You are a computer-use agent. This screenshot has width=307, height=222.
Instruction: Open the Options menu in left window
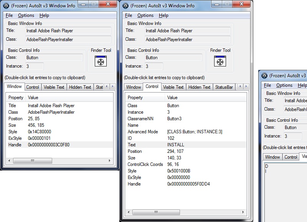[x=26, y=15]
